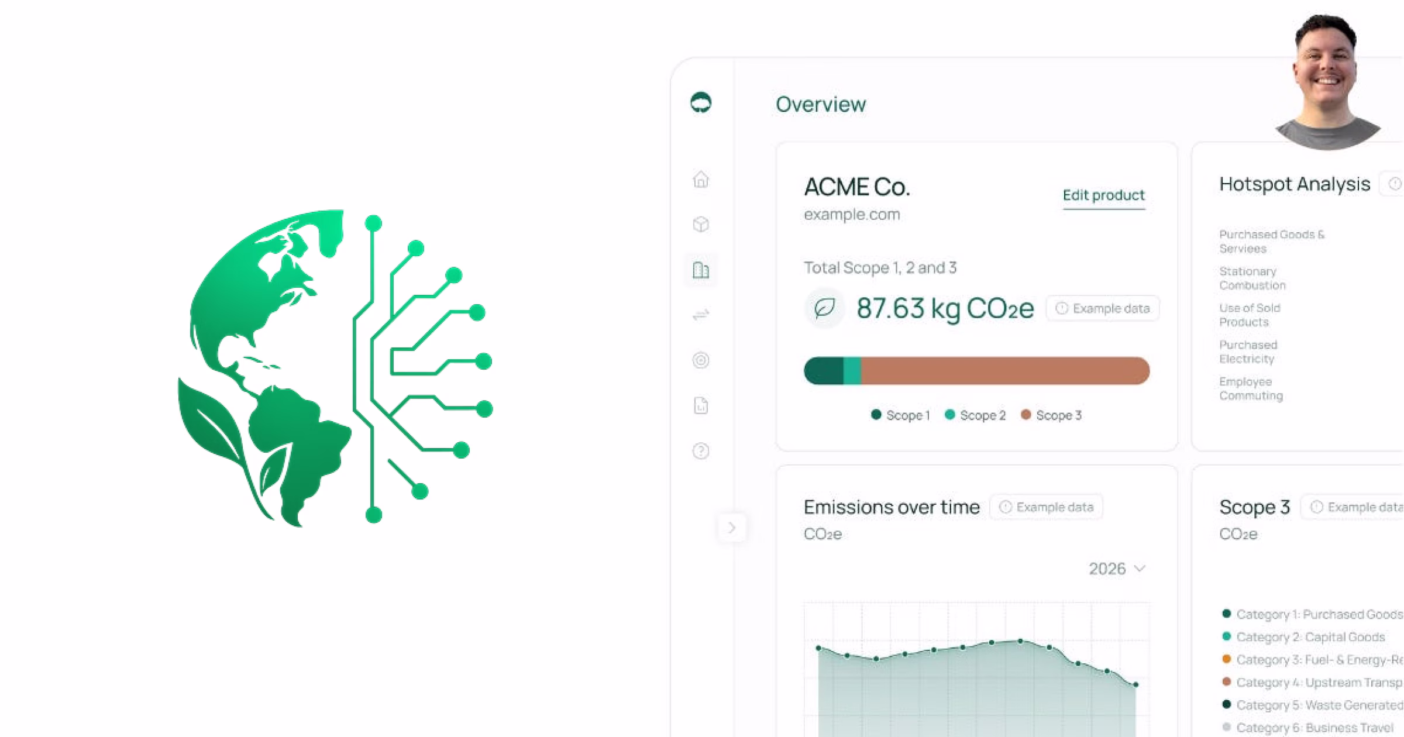Viewport: 1404px width, 737px height.
Task: Open the targets bullseye sidebar icon
Action: [x=701, y=360]
